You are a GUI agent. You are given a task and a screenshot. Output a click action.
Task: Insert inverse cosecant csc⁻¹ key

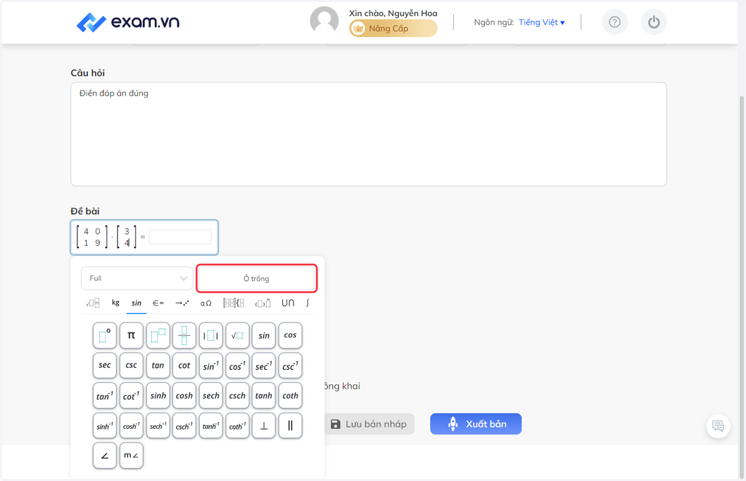tap(290, 366)
